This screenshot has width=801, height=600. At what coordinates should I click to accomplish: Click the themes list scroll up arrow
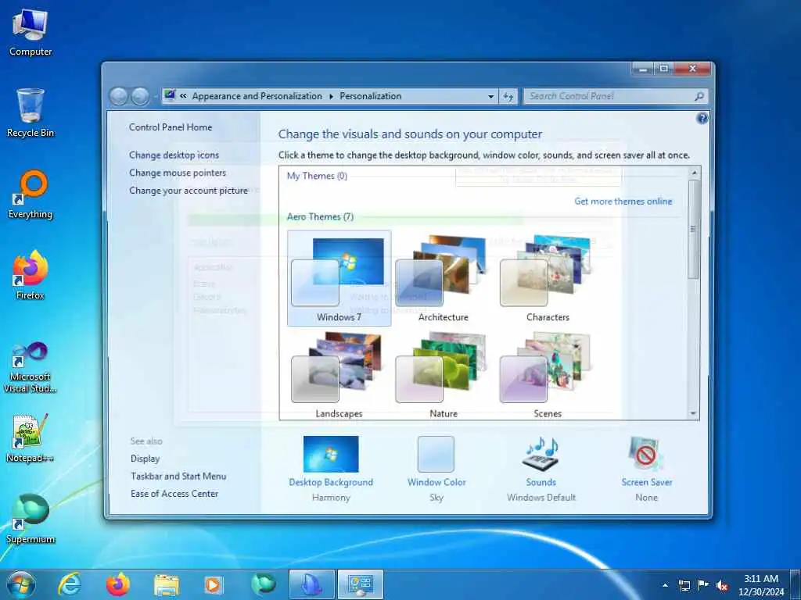(694, 173)
